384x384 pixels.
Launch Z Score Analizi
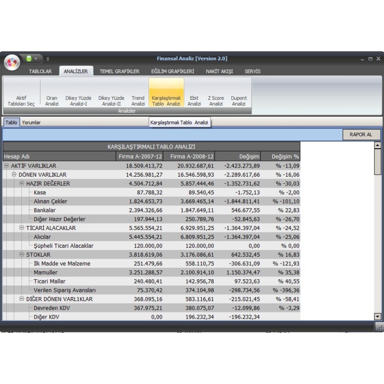pos(216,93)
